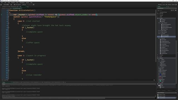Collapse the if block at line 9
Image resolution: width=178 pixels, height=100 pixels.
[9, 27]
